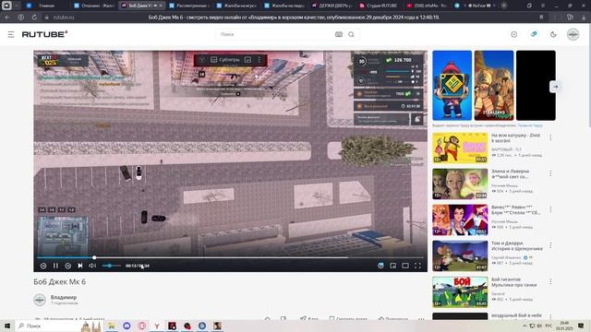
Task: Open the second short with the Roblox-style characters
Action: (x=494, y=86)
